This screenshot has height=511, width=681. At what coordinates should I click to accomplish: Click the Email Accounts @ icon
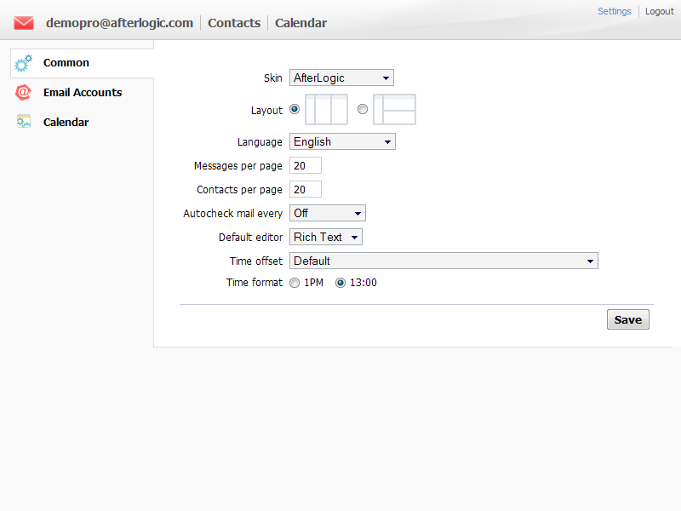(x=24, y=93)
